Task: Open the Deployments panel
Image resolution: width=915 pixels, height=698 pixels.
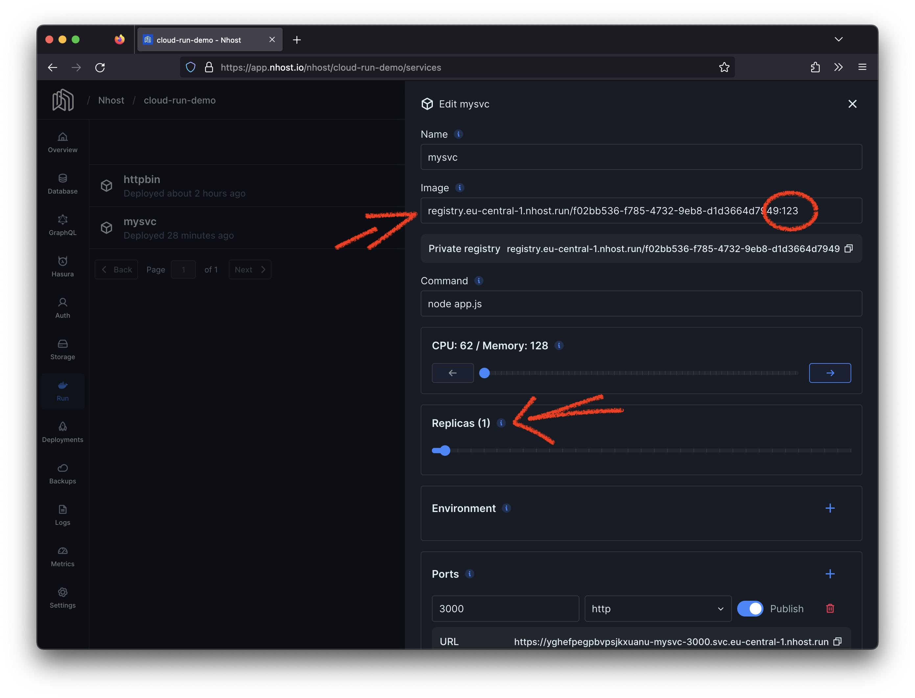Action: tap(62, 432)
